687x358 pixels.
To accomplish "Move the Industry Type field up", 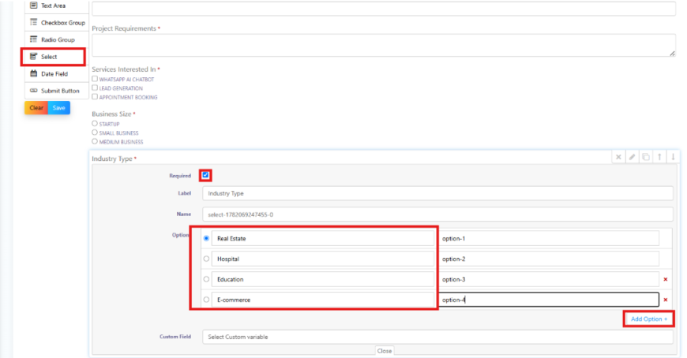I will [x=659, y=157].
